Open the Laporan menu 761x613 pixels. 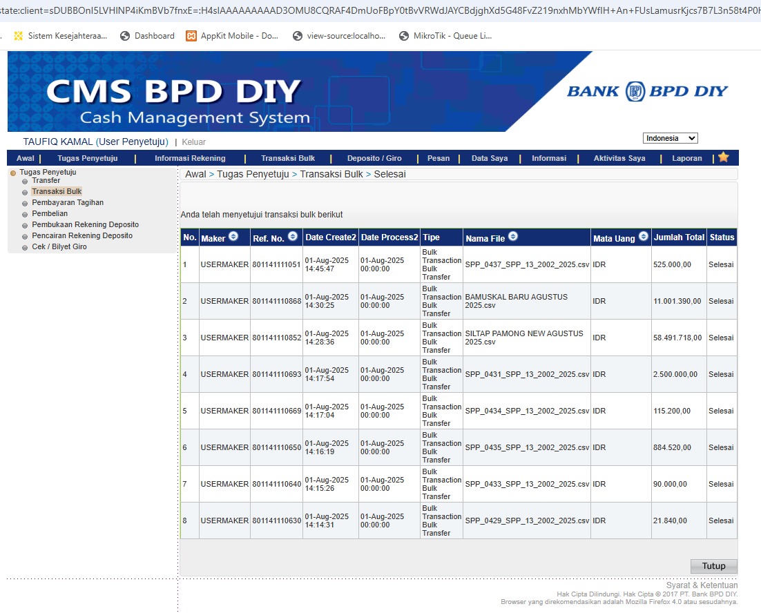pos(686,158)
